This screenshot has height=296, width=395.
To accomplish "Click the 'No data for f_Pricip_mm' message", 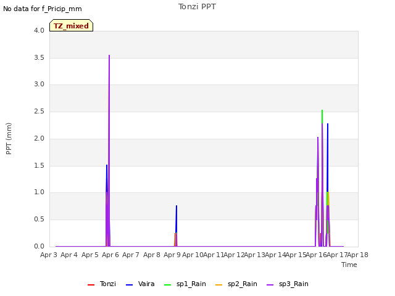I will [x=43, y=9].
